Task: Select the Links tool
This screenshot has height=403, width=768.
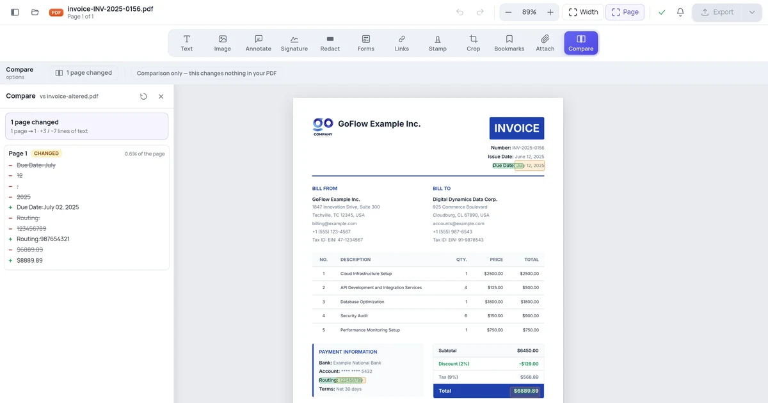Action: coord(402,43)
